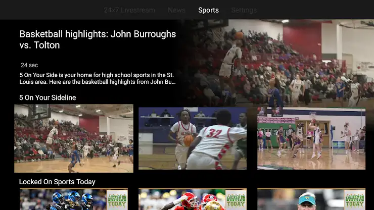Open the red-helmet football Locked On video
374x210 pixels.
pyautogui.click(x=193, y=199)
